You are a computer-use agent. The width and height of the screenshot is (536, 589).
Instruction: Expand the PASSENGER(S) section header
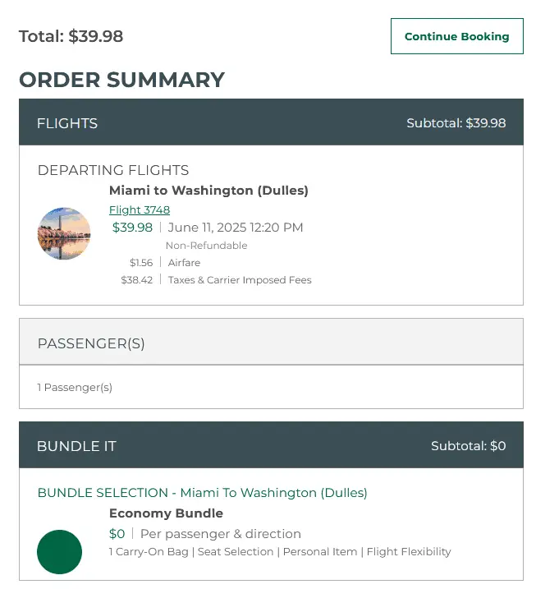click(x=91, y=343)
